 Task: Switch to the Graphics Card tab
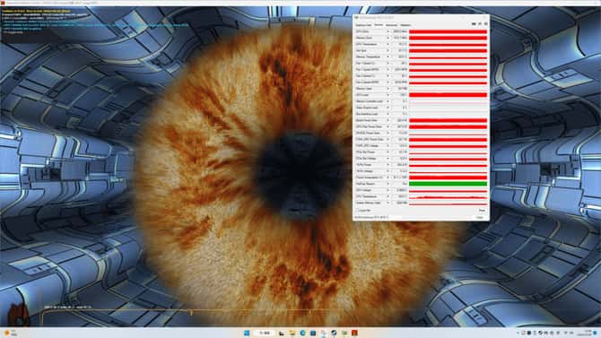click(364, 25)
